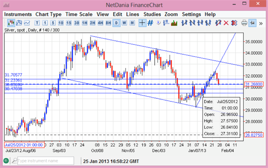268x168 pixels.
Task: Select the monthly (M) time scale
Action: coord(132,23)
